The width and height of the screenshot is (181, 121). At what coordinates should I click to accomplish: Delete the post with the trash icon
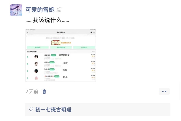pyautogui.click(x=44, y=92)
